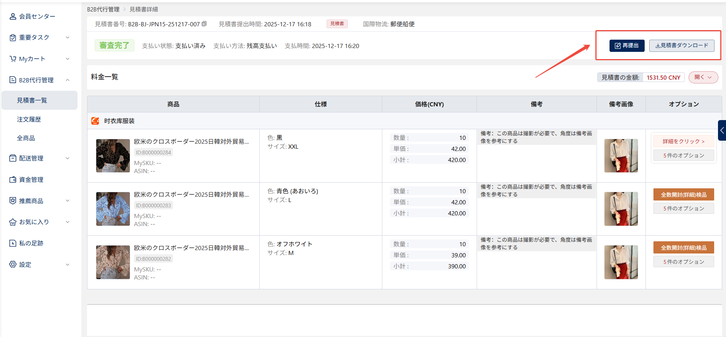
Task: Click the ID:B000000284 label
Action: click(x=154, y=152)
